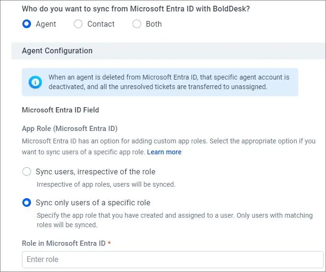This screenshot has width=326, height=272.
Task: Select Sync only users of a specific role
Action: [27, 202]
